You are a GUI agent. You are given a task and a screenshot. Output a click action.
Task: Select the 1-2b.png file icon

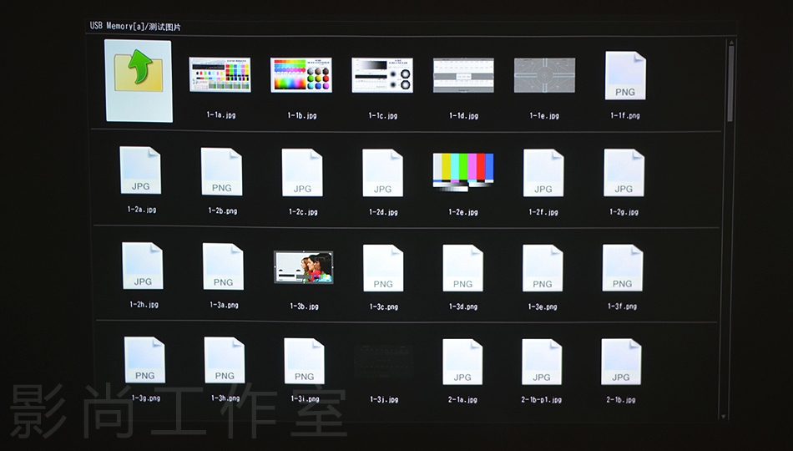(x=222, y=172)
